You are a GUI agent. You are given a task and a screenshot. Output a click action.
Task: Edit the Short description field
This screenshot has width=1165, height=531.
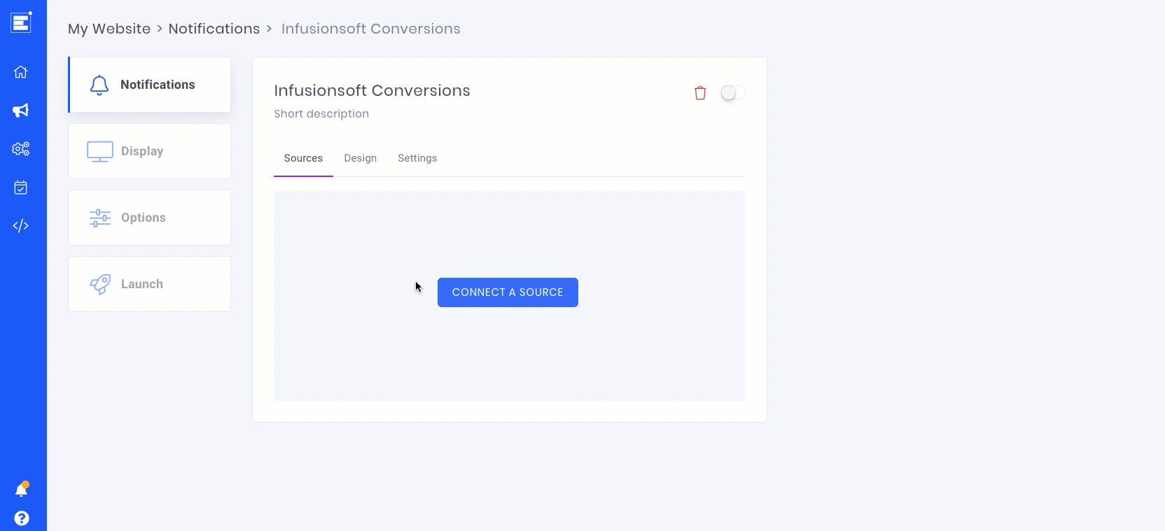click(321, 114)
